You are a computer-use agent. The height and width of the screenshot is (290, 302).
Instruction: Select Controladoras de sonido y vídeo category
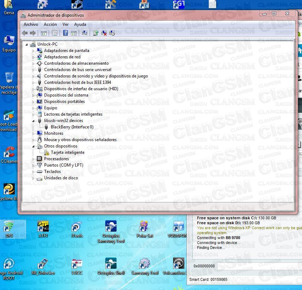click(96, 76)
